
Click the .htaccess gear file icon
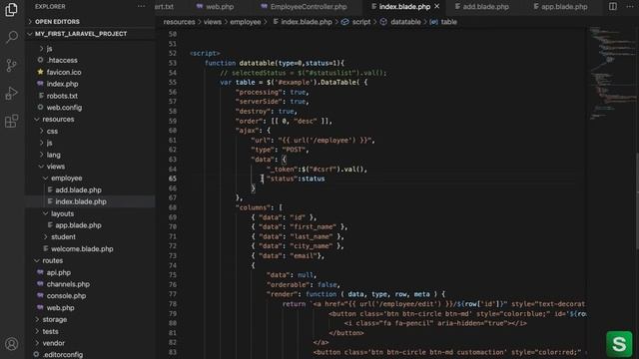click(x=40, y=60)
